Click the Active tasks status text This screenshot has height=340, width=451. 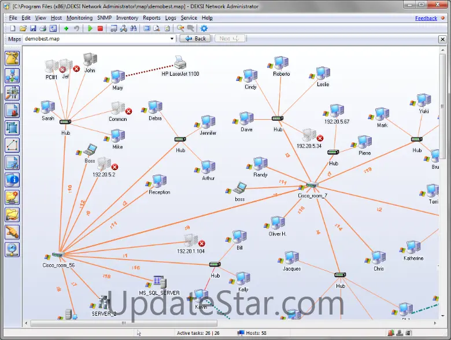pyautogui.click(x=198, y=333)
